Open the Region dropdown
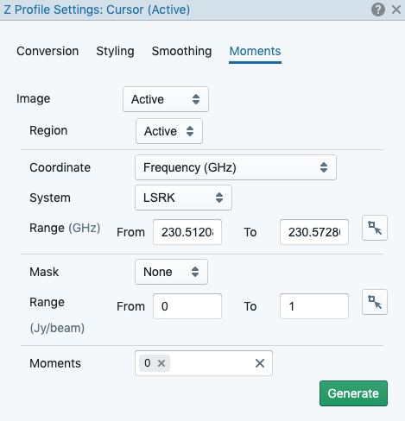The width and height of the screenshot is (405, 421). pos(169,131)
